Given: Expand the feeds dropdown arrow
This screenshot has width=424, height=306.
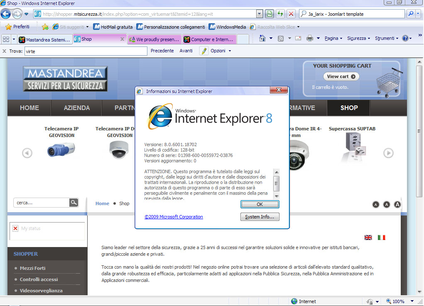Looking at the screenshot, I should tap(289, 38).
